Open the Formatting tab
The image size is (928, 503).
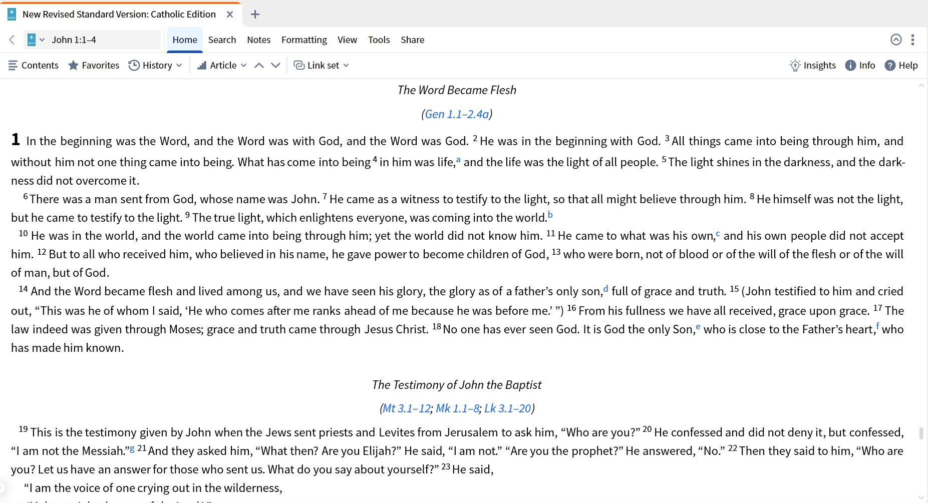click(304, 40)
